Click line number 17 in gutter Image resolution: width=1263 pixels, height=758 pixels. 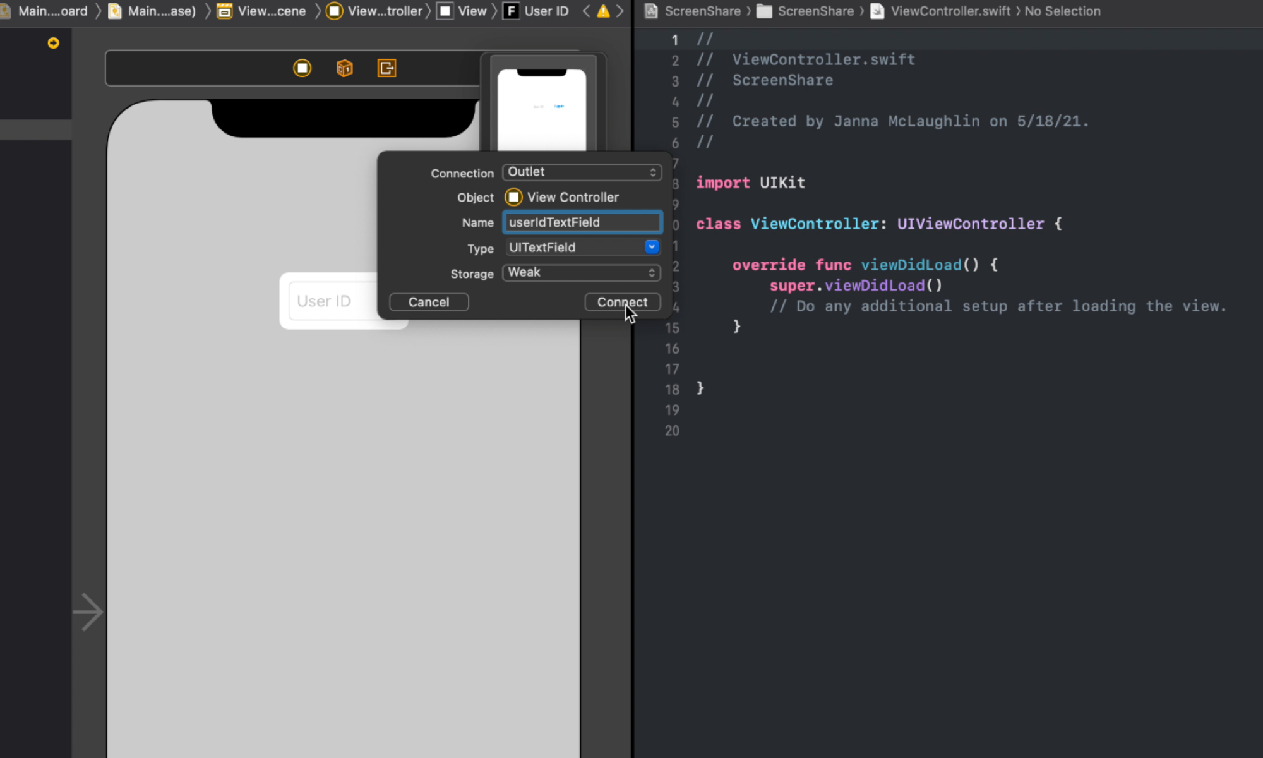(672, 369)
